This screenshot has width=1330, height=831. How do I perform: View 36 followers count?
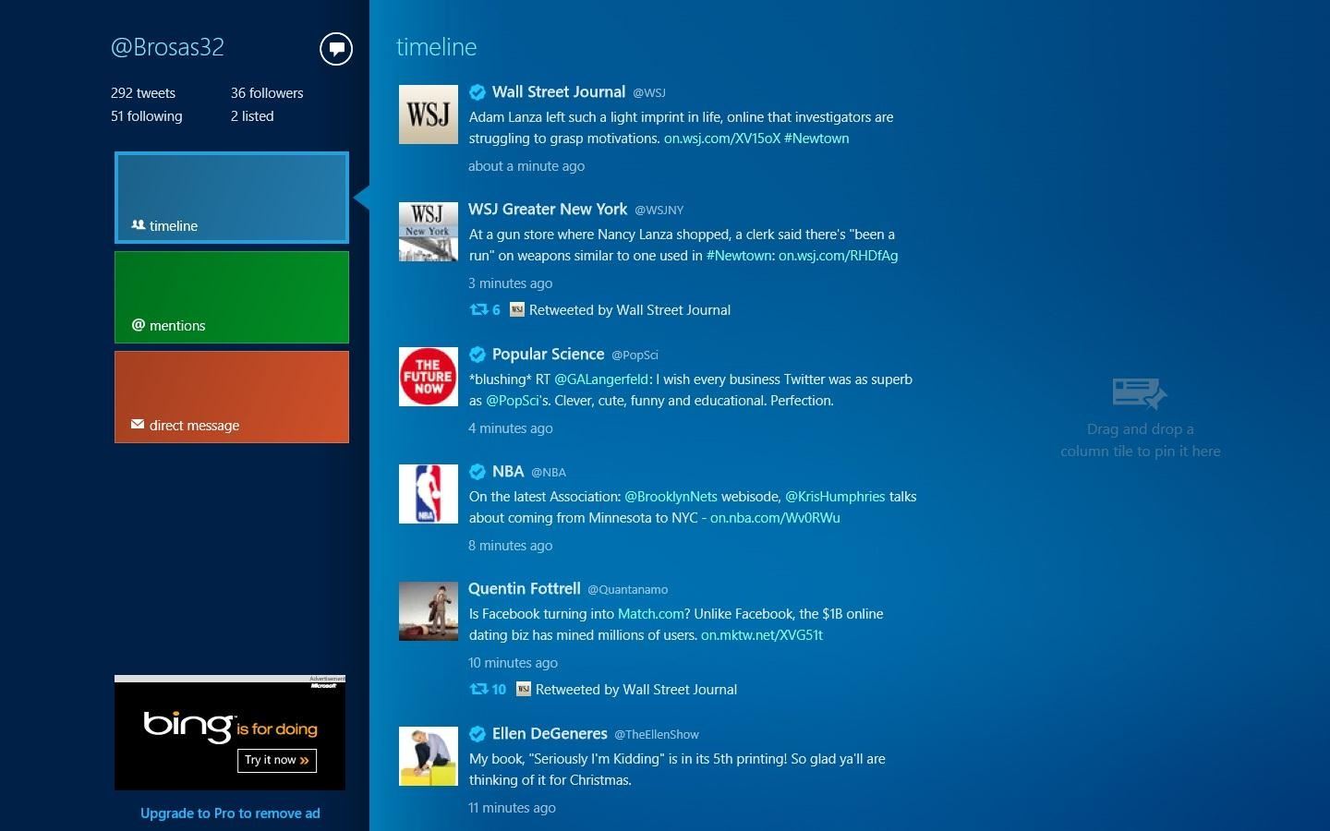coord(267,93)
